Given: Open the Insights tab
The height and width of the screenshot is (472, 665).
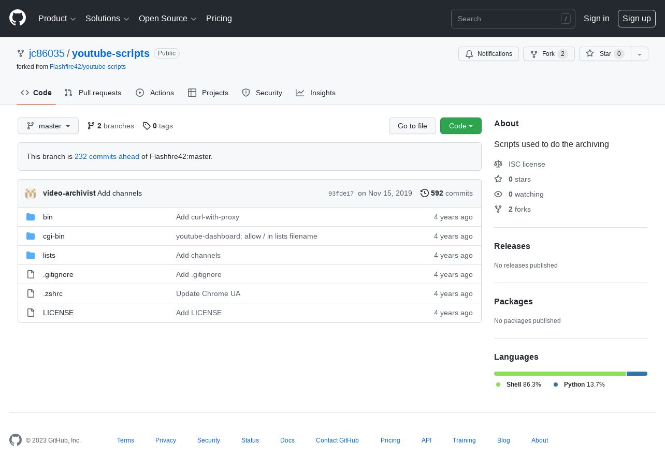Looking at the screenshot, I should [316, 93].
